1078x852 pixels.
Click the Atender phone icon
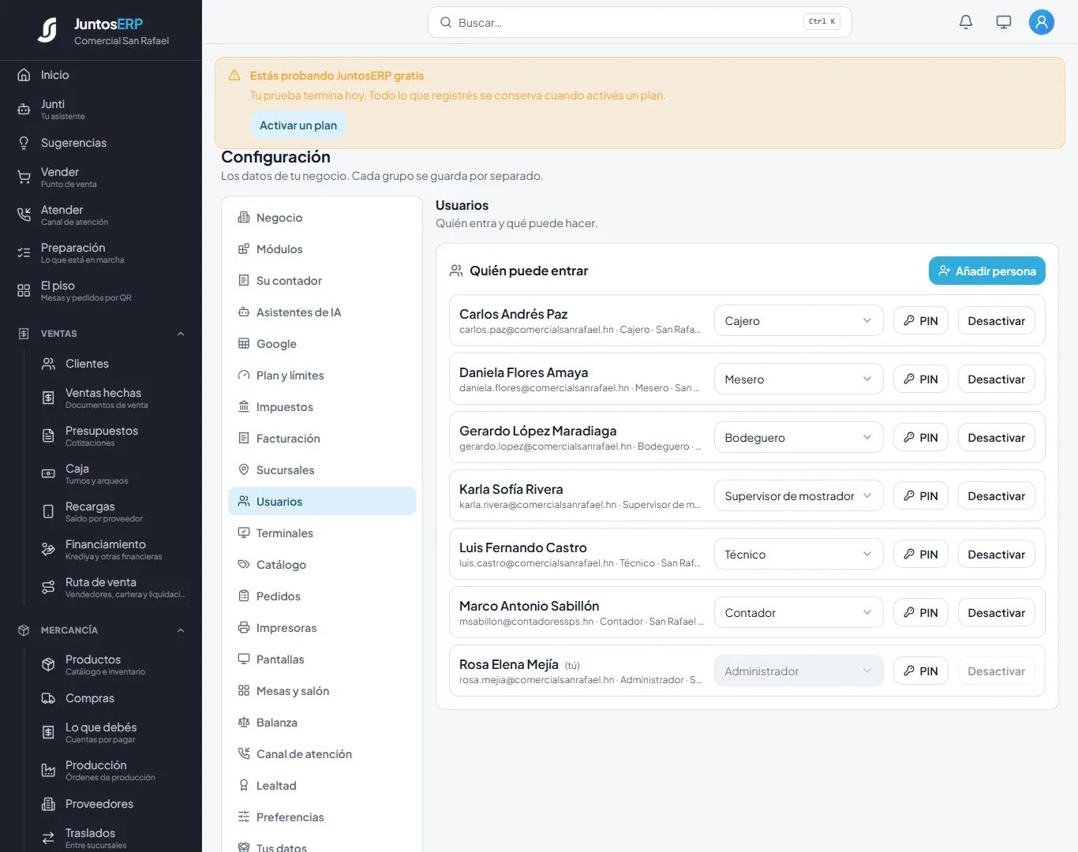click(24, 215)
